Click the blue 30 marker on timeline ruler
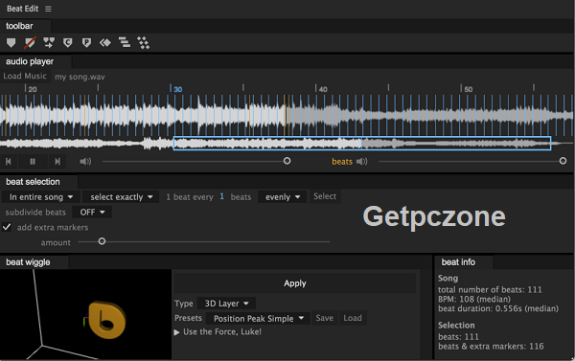The image size is (575, 361). pyautogui.click(x=176, y=89)
